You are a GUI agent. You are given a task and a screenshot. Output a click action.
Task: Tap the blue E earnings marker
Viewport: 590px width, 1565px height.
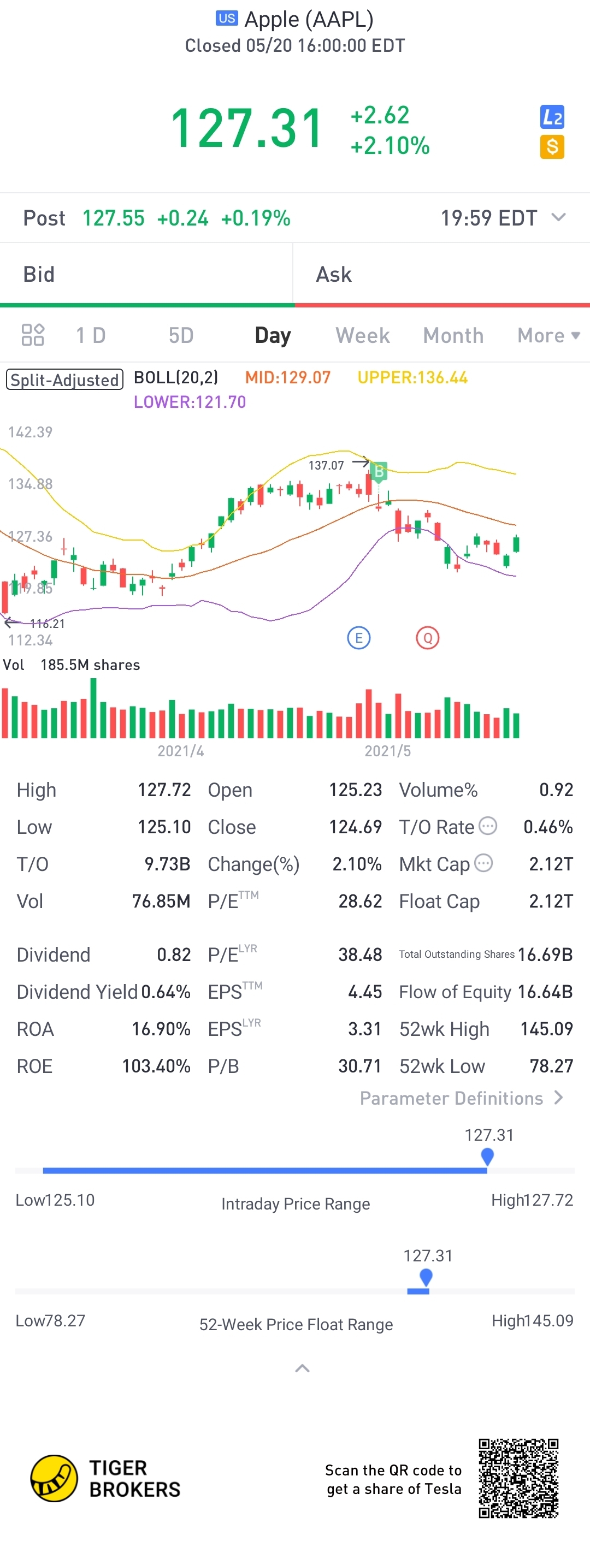click(358, 638)
